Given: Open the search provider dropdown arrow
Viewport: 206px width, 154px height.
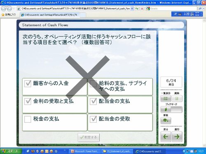Looking at the screenshot, I should [x=204, y=9].
